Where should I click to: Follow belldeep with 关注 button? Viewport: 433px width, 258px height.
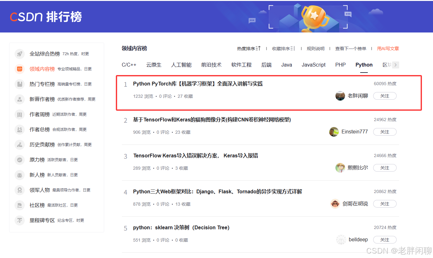(385, 240)
